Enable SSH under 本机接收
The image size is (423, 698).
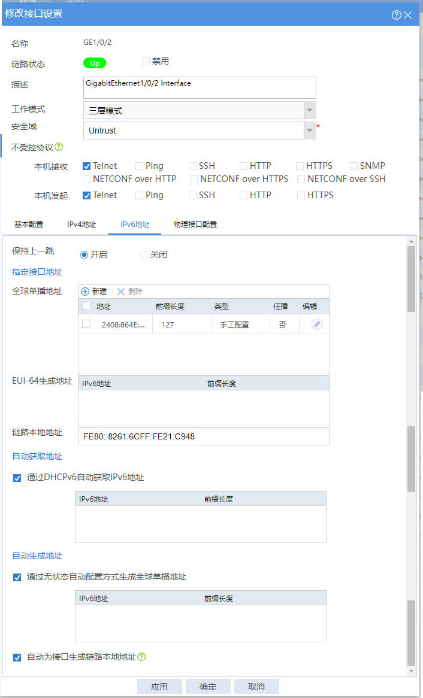(x=192, y=166)
